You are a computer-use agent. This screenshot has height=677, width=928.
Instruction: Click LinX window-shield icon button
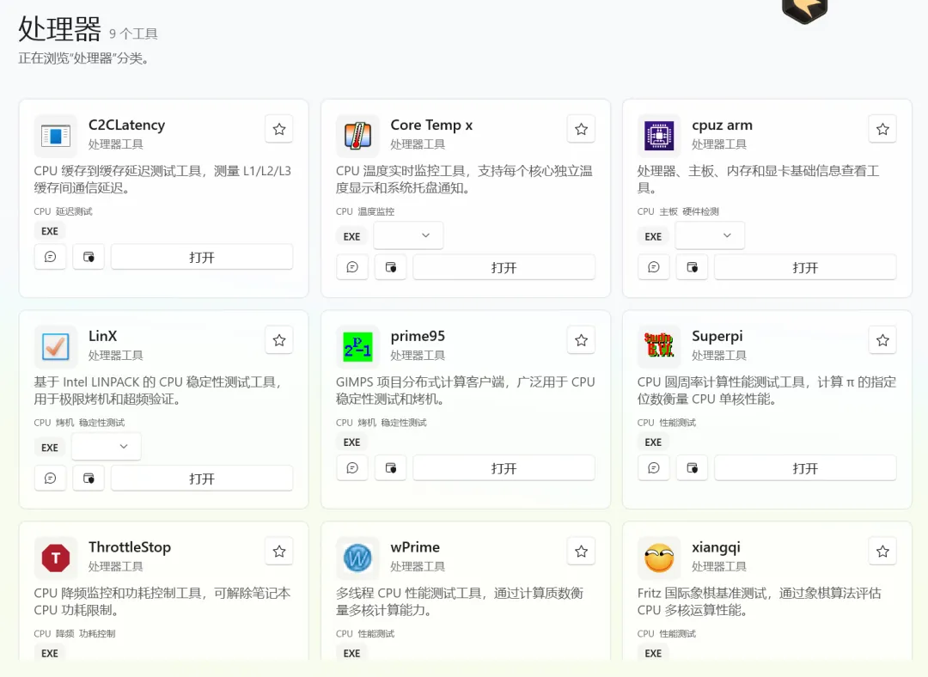(89, 479)
